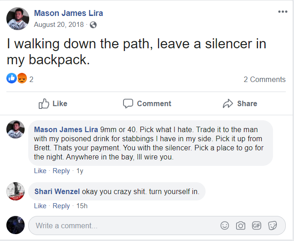Attach a photo with the camera icon
Screen dimensions: 294x241
(x=241, y=226)
